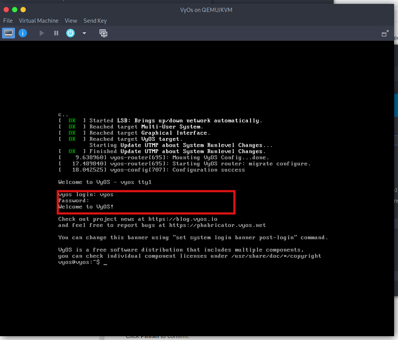This screenshot has width=398, height=340.
Task: Toggle fullscreen view icon at toolbar right
Action: coord(385,34)
